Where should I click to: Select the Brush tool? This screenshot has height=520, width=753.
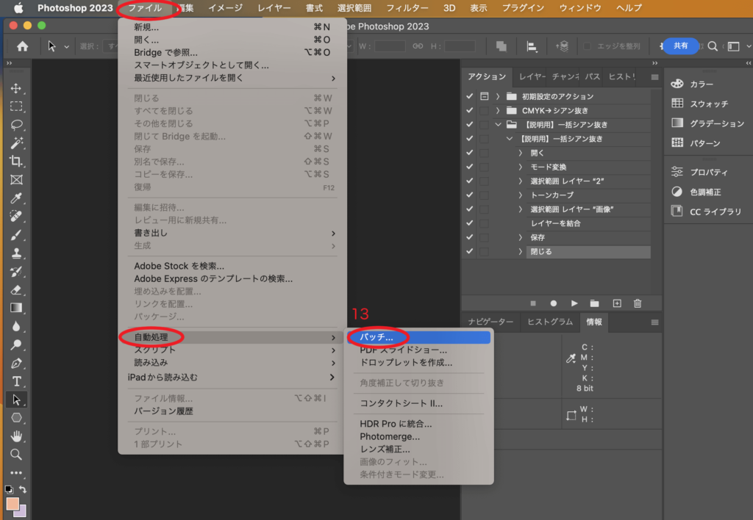point(16,234)
